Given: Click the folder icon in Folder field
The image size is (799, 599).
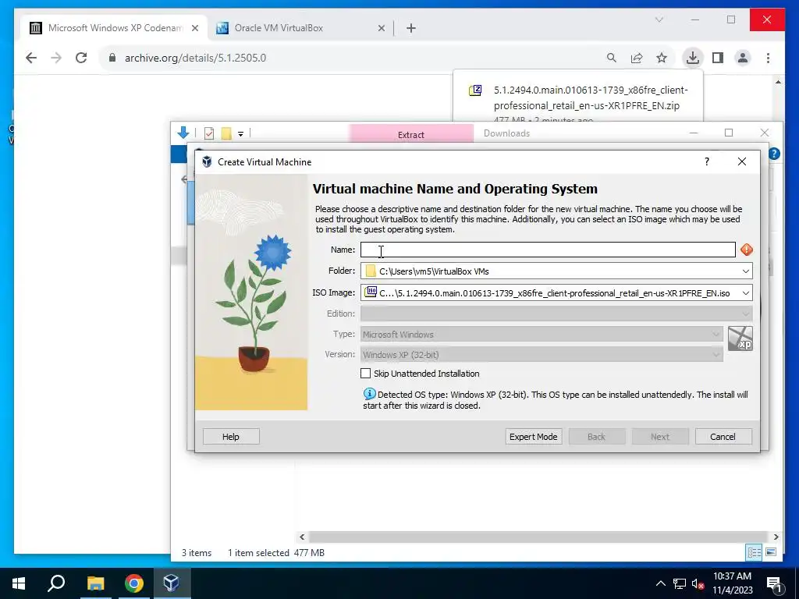Looking at the screenshot, I should pyautogui.click(x=371, y=271).
